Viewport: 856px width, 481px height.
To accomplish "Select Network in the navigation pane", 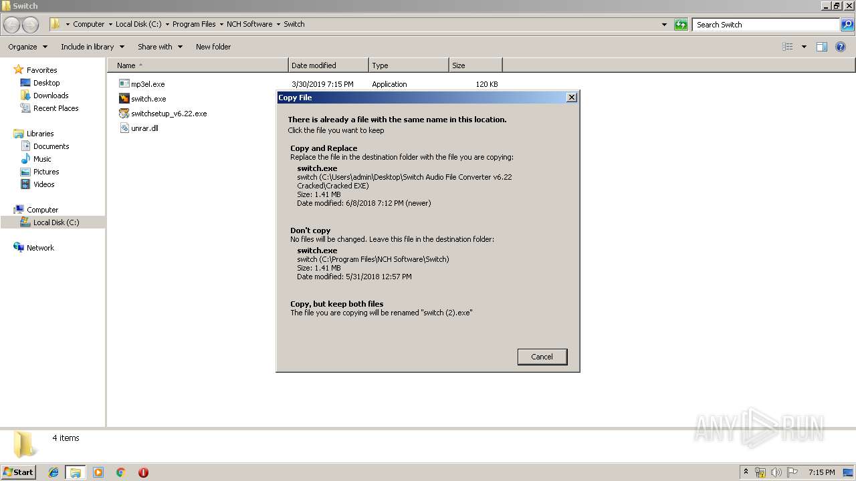I will pos(40,248).
